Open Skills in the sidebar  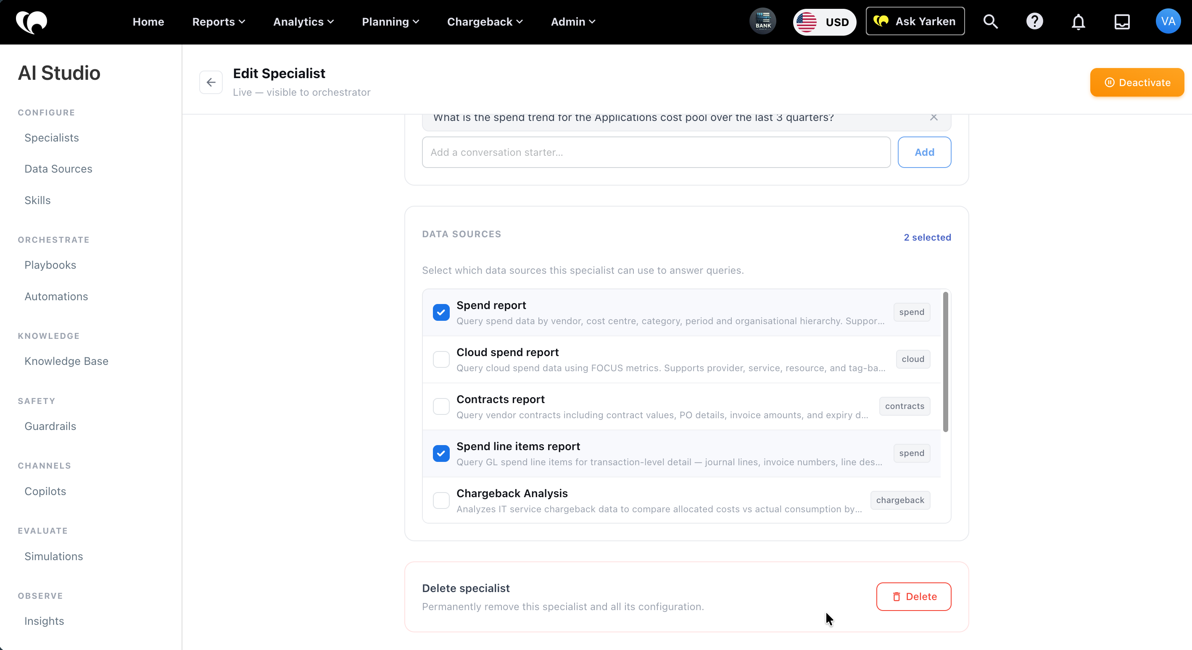point(37,200)
